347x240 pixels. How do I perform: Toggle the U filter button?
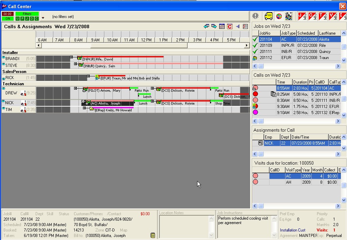pos(18,19)
